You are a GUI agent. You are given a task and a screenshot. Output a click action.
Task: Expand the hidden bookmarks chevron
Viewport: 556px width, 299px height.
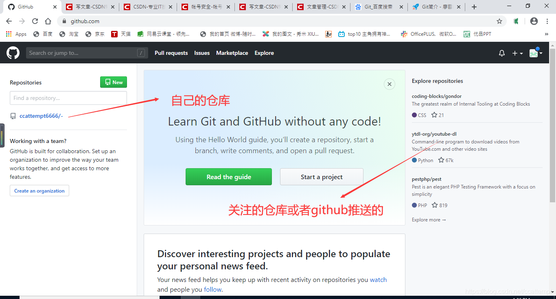(x=546, y=34)
